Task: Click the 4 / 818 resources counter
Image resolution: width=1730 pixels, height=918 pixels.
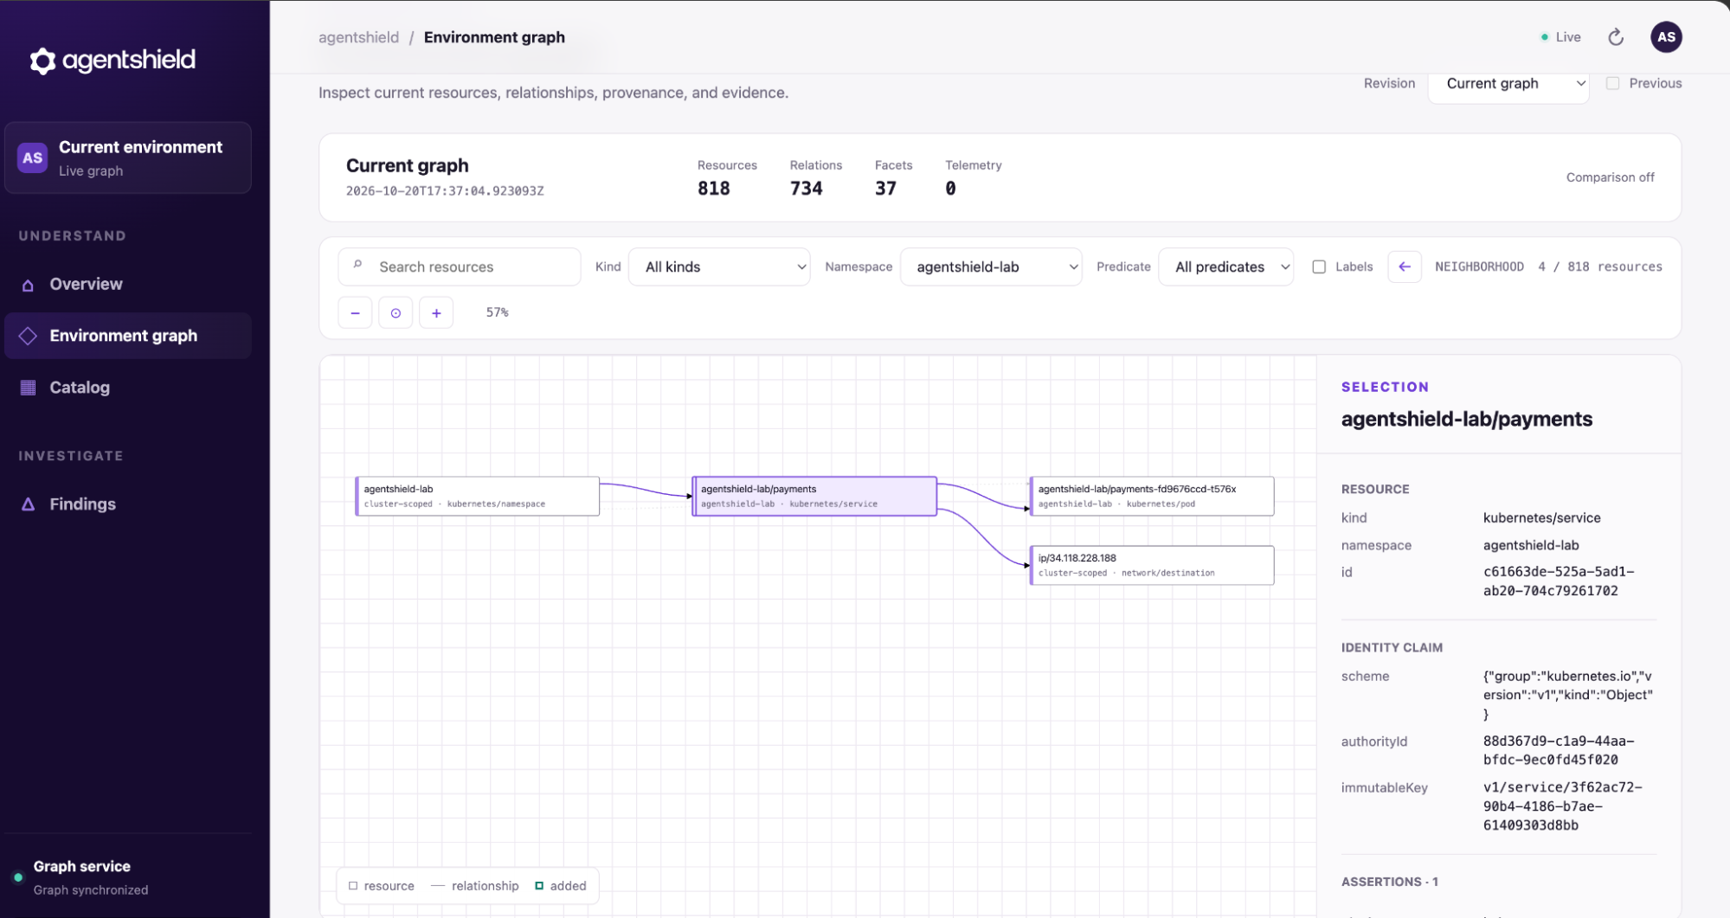Action: pos(1599,266)
